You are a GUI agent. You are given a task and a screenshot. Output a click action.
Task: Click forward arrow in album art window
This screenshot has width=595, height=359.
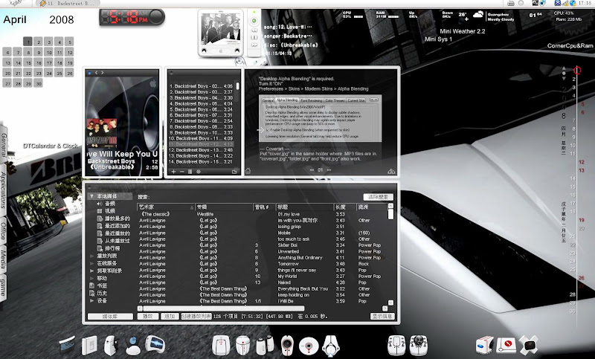(x=102, y=73)
